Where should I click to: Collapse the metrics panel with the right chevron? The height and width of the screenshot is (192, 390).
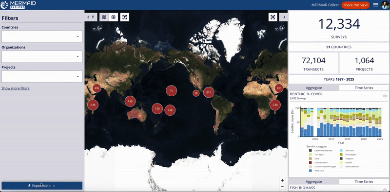[284, 17]
